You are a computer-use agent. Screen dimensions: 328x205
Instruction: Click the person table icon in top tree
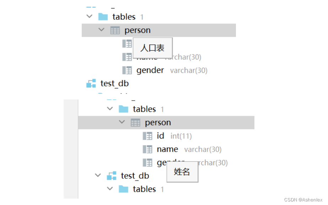click(114, 30)
